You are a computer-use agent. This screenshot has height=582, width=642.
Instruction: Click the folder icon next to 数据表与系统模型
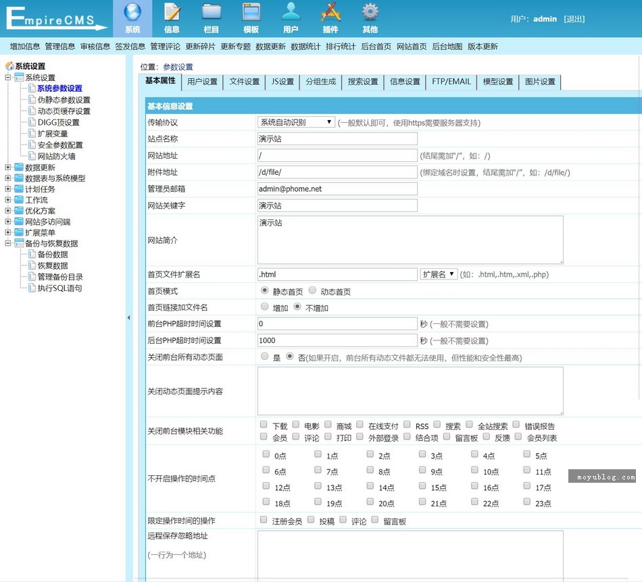[19, 178]
